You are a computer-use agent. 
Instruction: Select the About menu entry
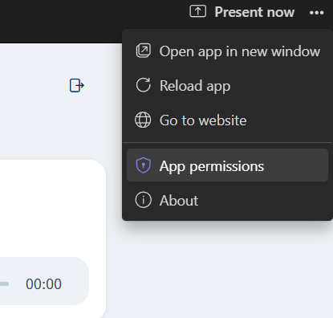(x=227, y=200)
